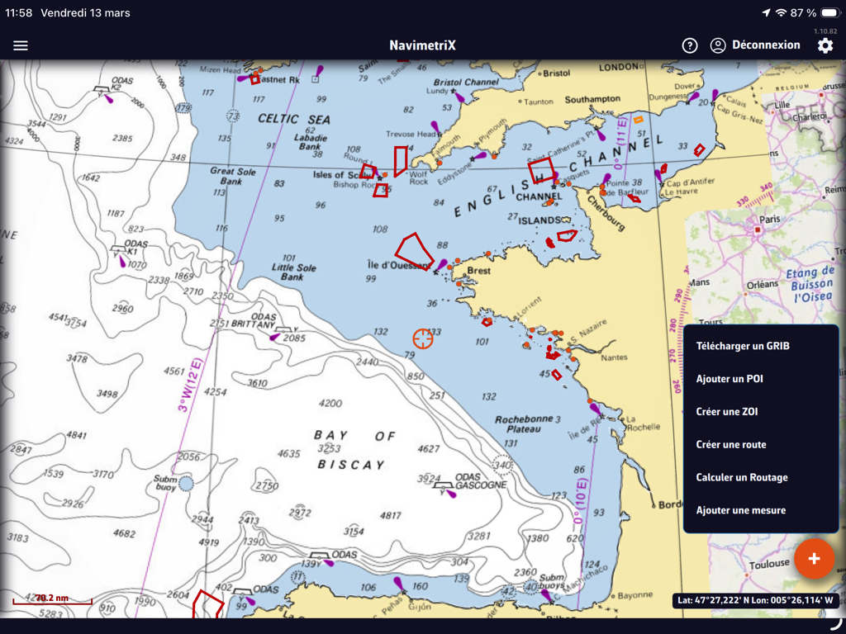Select Télécharger un GRIB
The image size is (846, 634).
click(743, 346)
